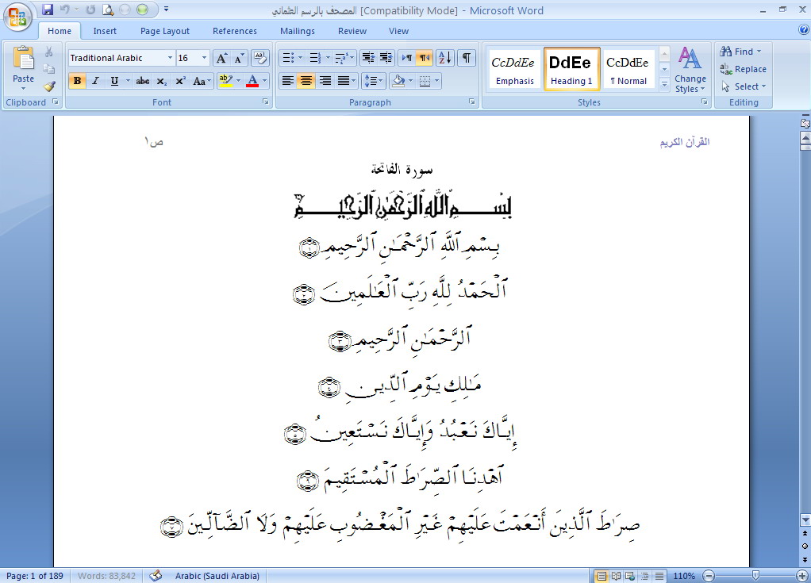Open the bullets library dropdown

[300, 57]
